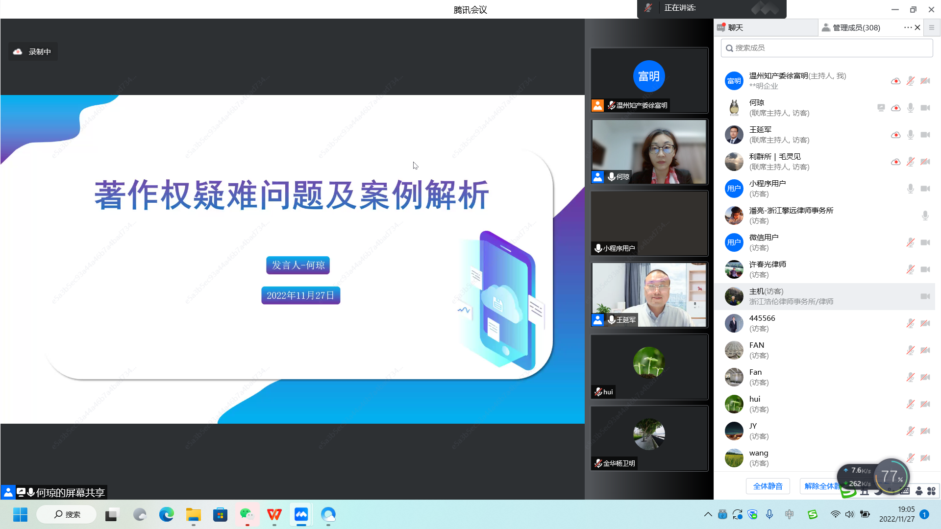Click 何琼's cloud recording icon

(x=895, y=108)
